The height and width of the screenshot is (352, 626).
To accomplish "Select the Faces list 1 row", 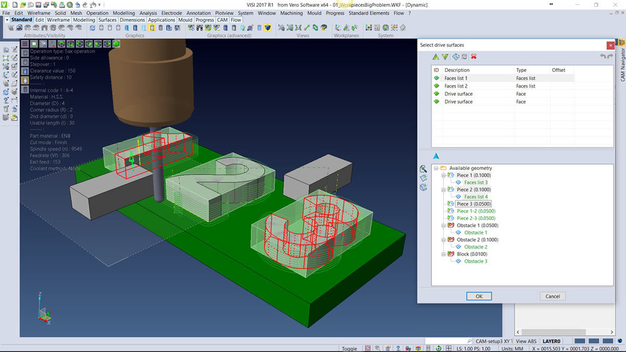I will [503, 78].
